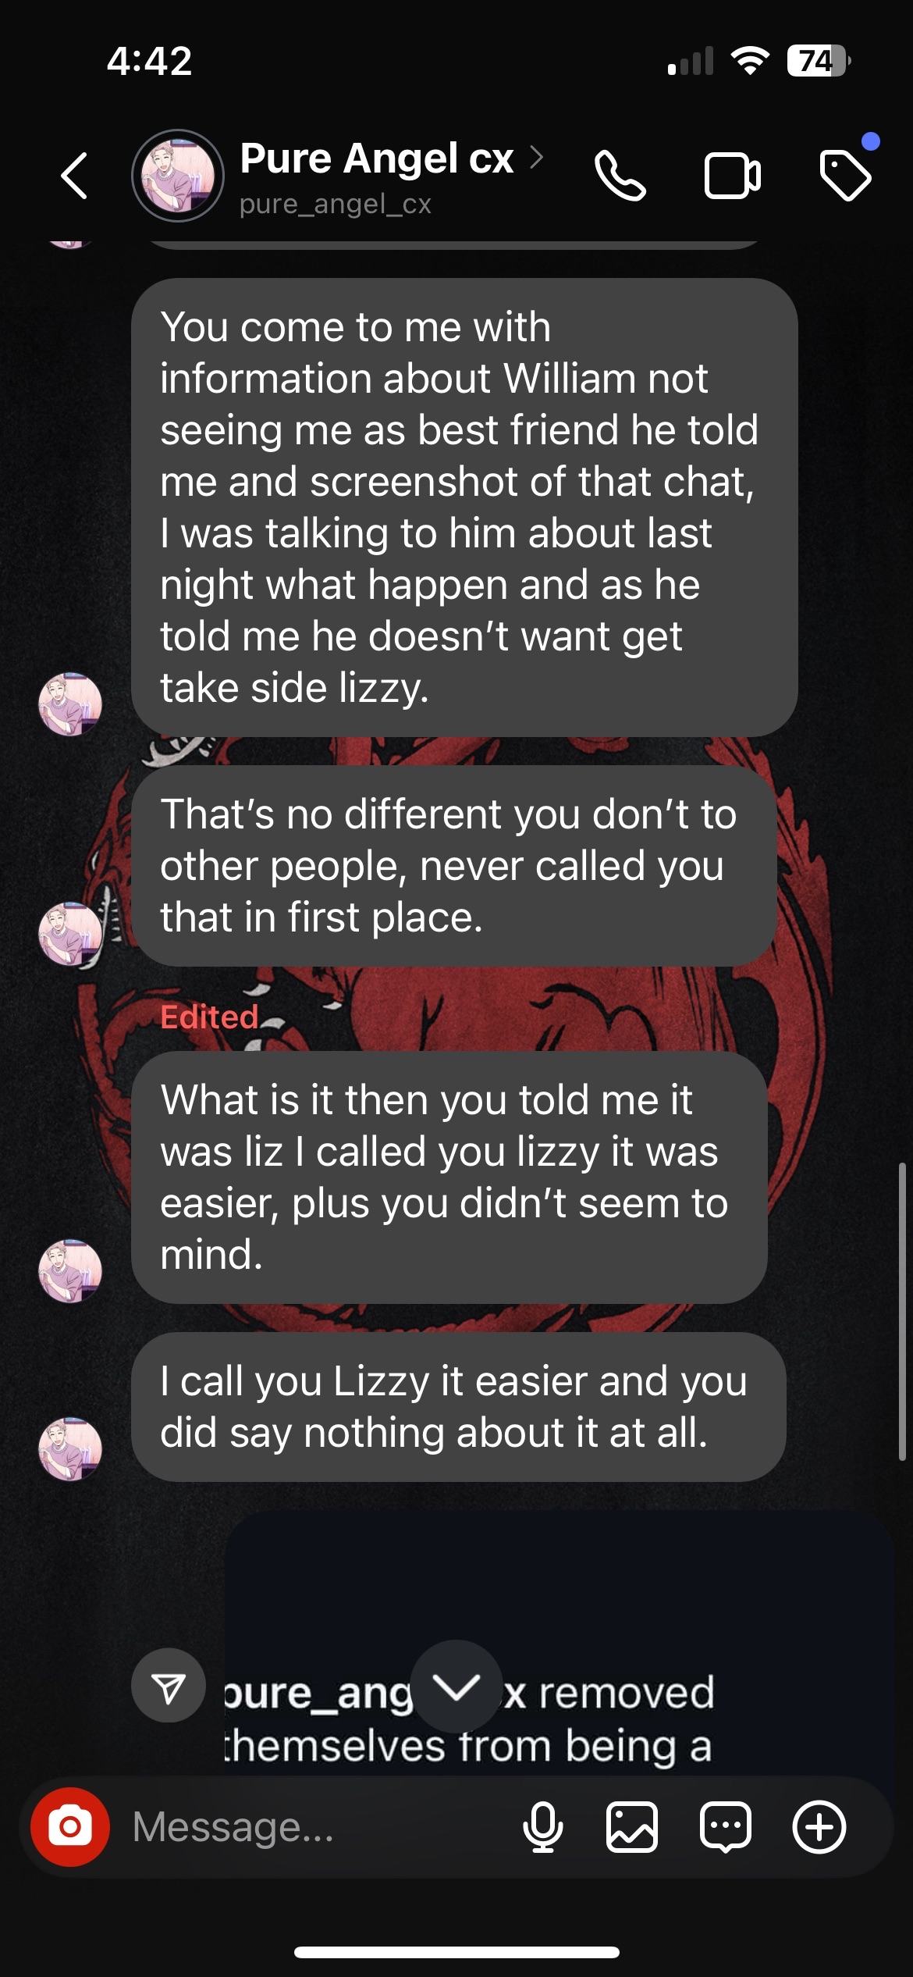Open the photo gallery picker icon
The width and height of the screenshot is (913, 1977).
[x=632, y=1827]
